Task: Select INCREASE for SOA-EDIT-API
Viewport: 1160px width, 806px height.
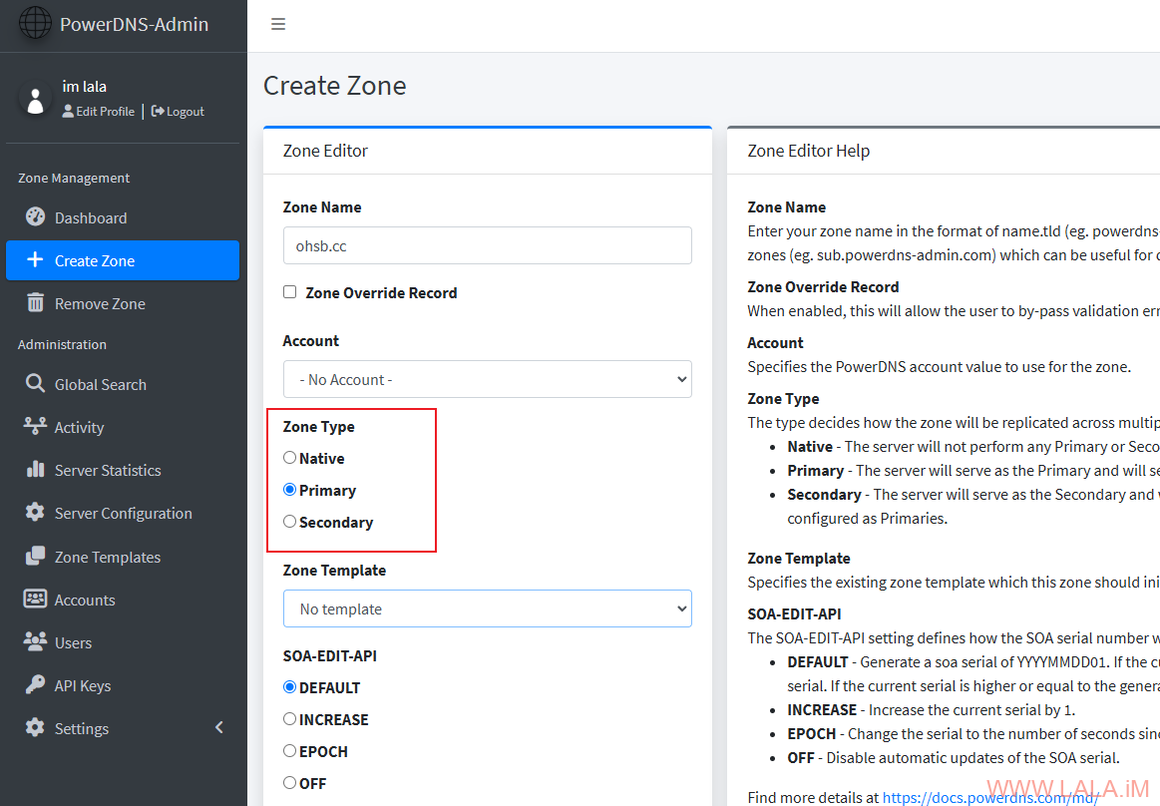Action: 290,719
